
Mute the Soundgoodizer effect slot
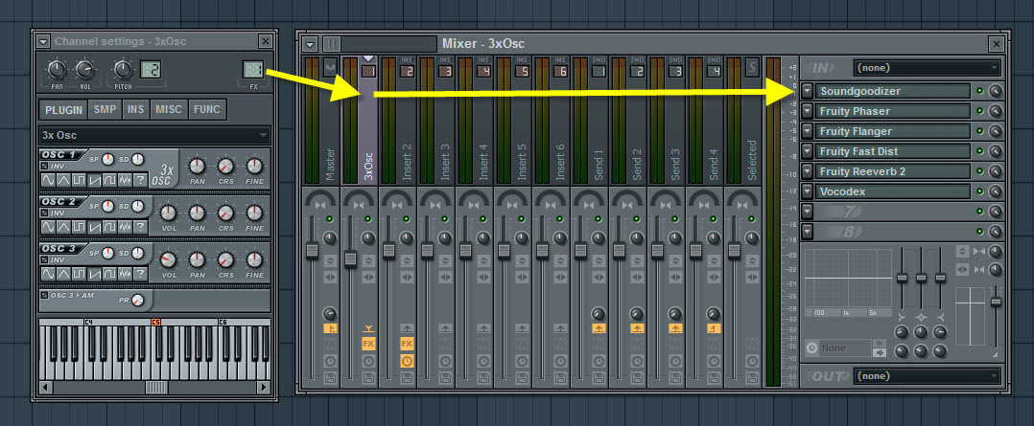pyautogui.click(x=979, y=91)
